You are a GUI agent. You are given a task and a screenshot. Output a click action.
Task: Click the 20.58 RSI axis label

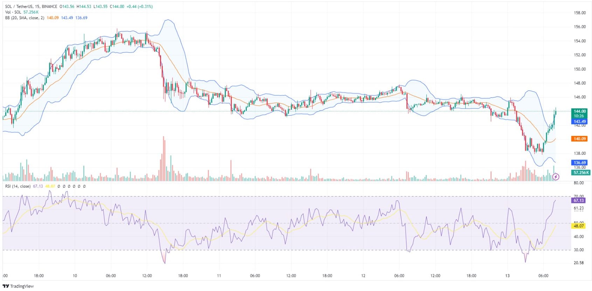579,263
